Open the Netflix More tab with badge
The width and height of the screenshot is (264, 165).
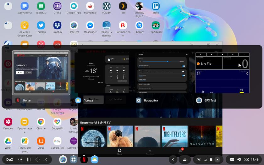click(180, 151)
